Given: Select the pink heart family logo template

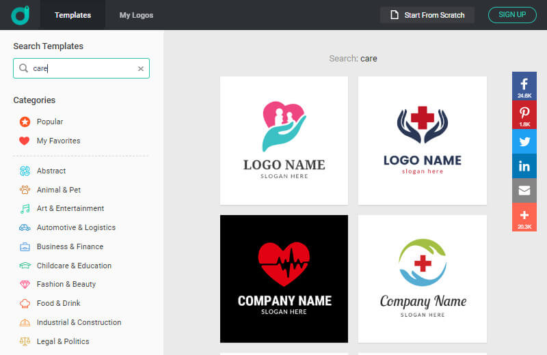Looking at the screenshot, I should click(x=284, y=140).
